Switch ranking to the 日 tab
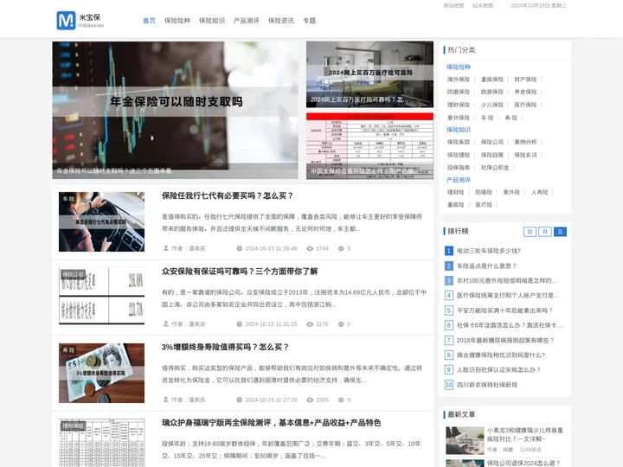 tap(530, 232)
